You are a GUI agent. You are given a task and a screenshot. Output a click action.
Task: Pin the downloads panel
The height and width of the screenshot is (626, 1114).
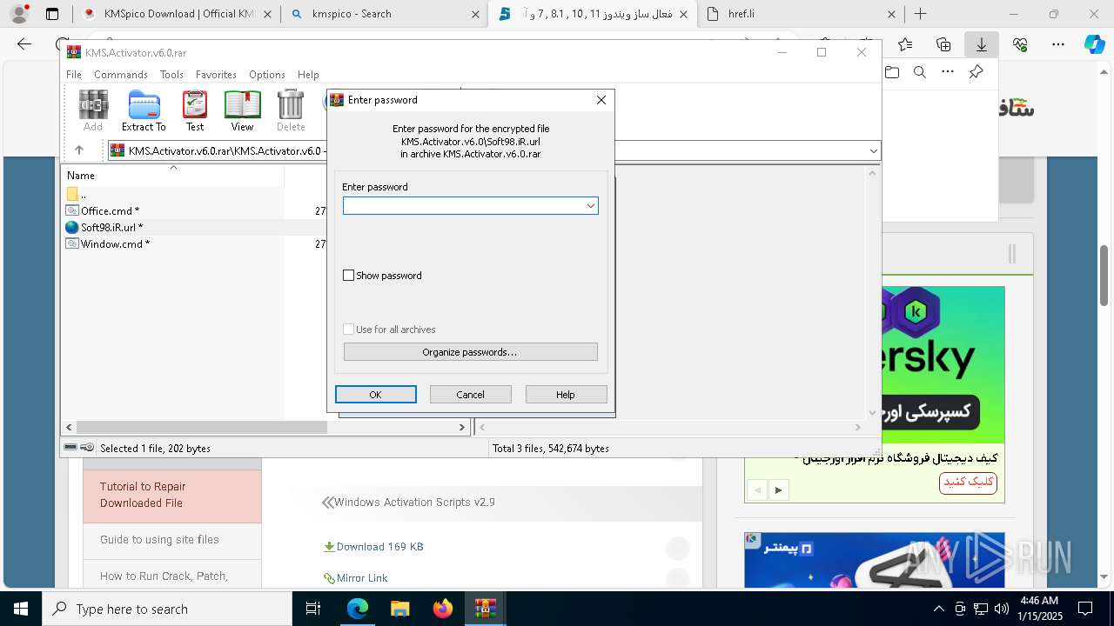click(x=976, y=72)
